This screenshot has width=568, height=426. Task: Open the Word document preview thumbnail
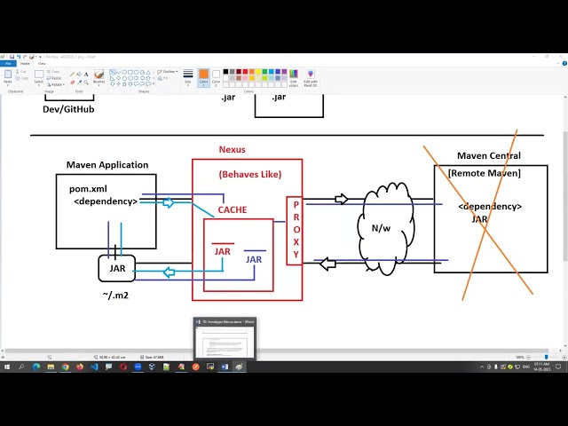coord(225,339)
